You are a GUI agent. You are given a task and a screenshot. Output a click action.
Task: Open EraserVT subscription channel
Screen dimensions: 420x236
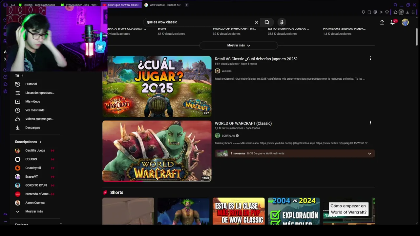point(31,177)
